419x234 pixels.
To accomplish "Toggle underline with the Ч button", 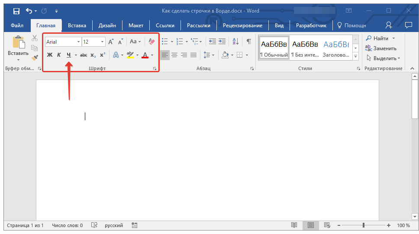I will coord(69,55).
